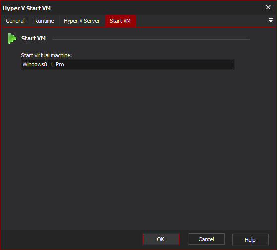Select the green triangle beside Start VM

[12, 38]
